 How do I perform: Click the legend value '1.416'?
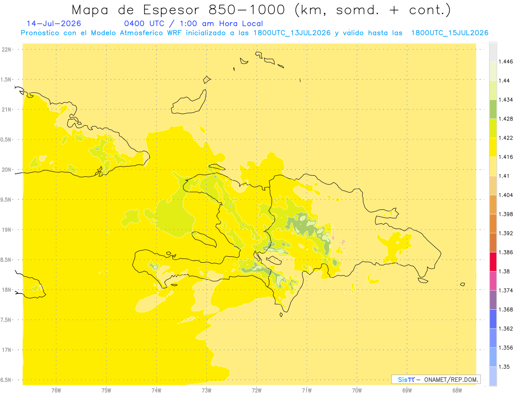click(x=506, y=157)
